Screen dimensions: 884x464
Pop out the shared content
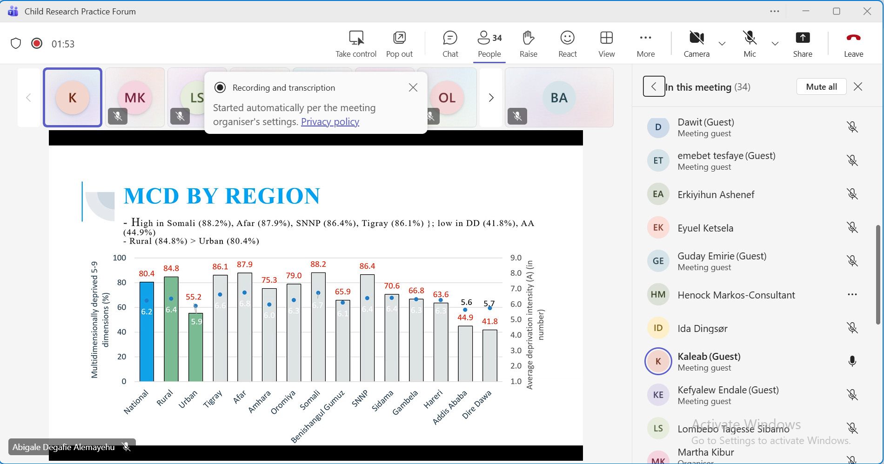pos(399,44)
